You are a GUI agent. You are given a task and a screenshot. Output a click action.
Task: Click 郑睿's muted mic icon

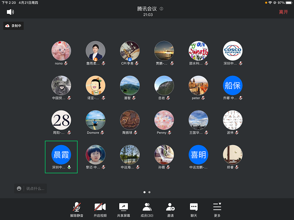237,168
